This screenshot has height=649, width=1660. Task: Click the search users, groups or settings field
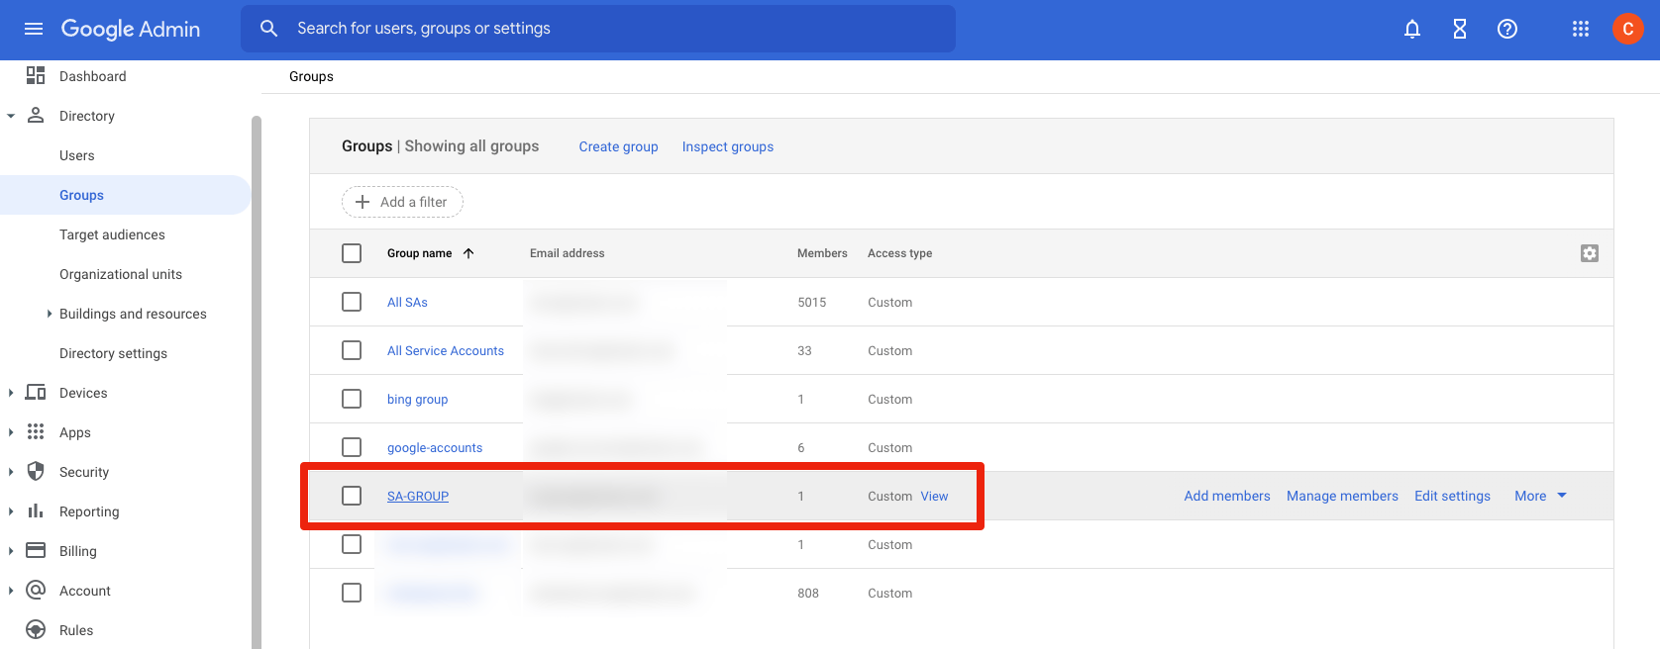point(614,29)
